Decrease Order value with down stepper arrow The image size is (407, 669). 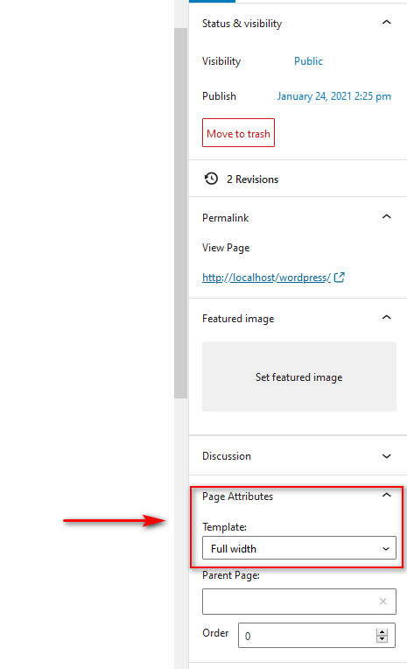(x=382, y=639)
